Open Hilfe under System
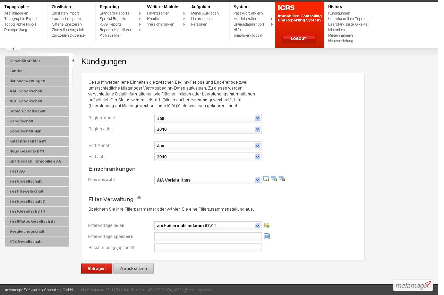444x295 pixels. pyautogui.click(x=237, y=30)
